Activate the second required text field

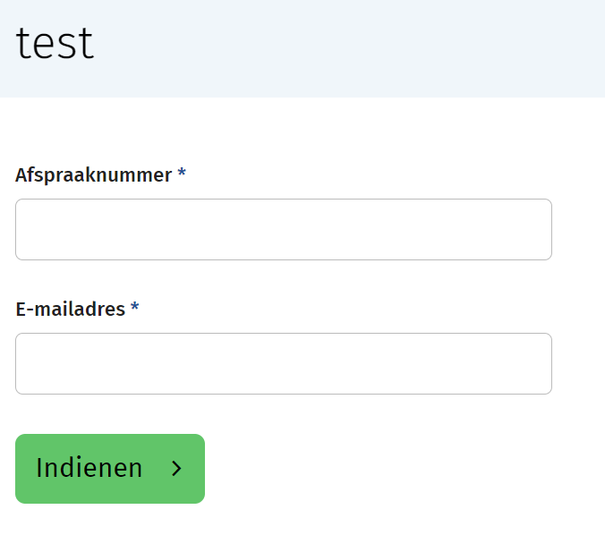pos(283,364)
